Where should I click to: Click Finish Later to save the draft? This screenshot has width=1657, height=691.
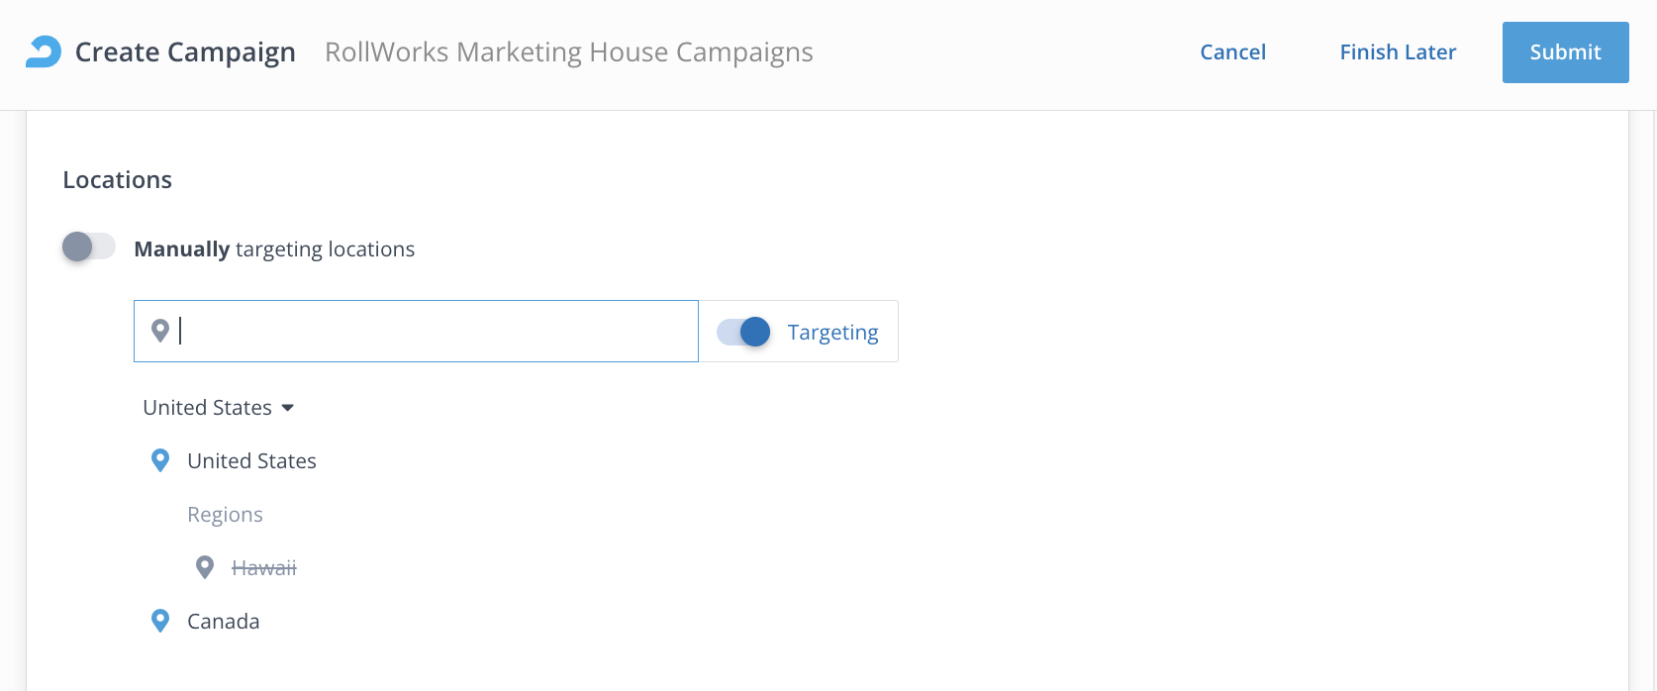tap(1398, 52)
